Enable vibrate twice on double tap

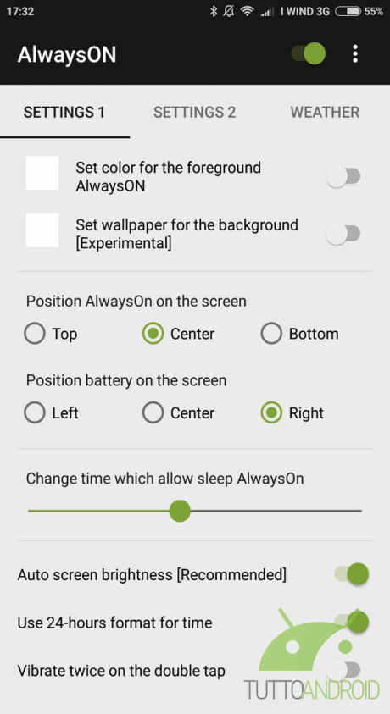(343, 670)
